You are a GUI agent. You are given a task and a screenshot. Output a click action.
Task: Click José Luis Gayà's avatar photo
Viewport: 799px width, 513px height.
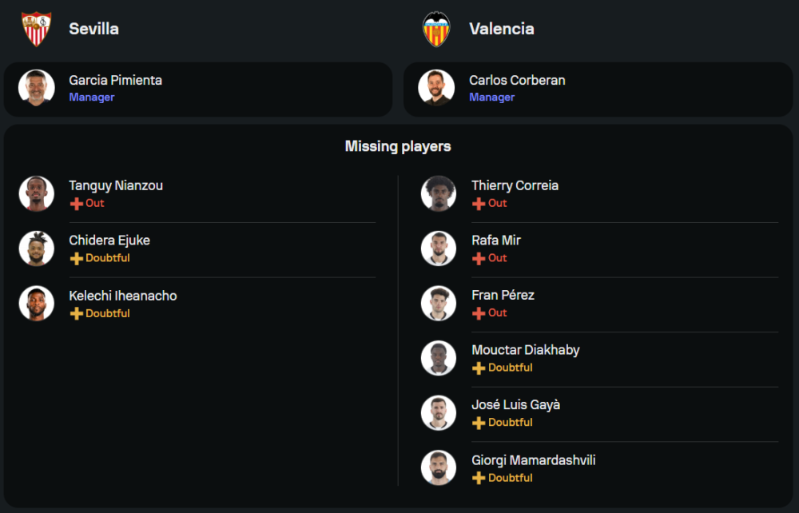(439, 412)
